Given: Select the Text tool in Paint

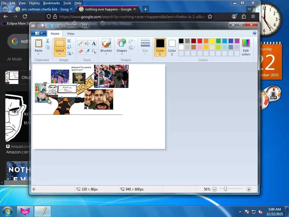Looking at the screenshot, I should click(94, 43).
